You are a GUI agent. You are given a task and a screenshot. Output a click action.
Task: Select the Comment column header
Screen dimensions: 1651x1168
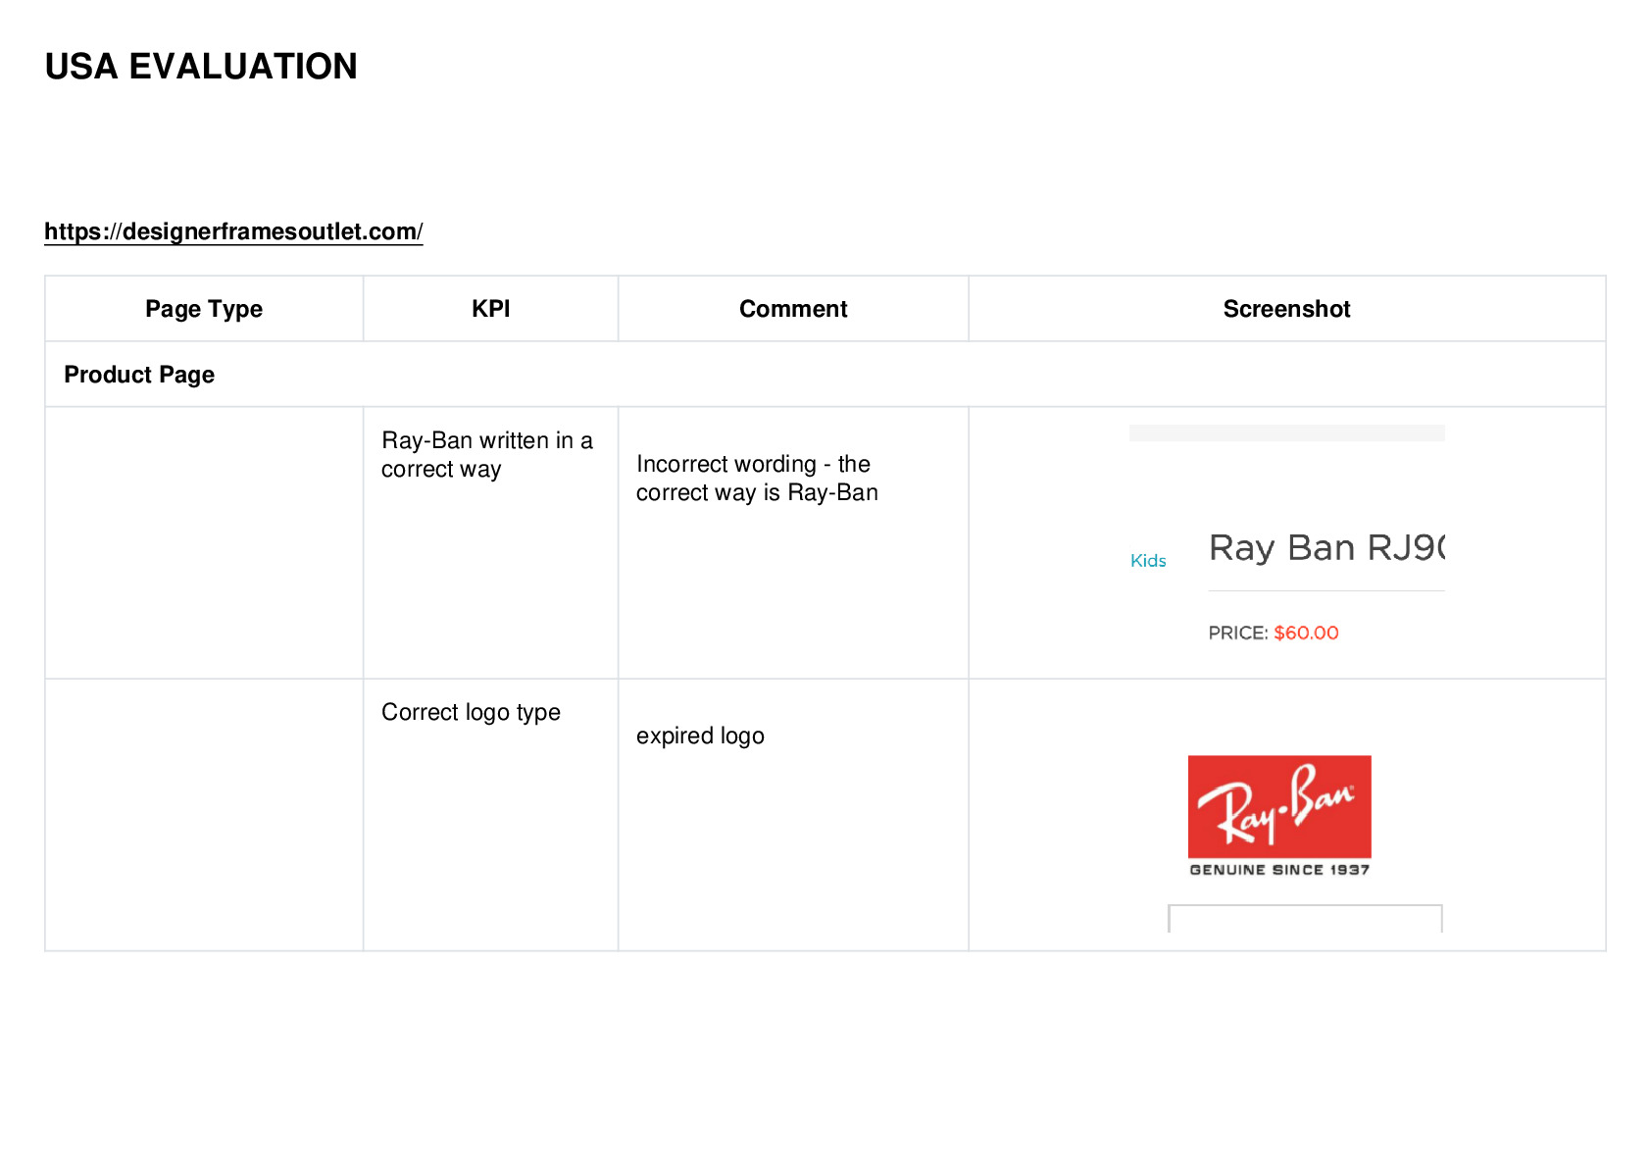[793, 309]
